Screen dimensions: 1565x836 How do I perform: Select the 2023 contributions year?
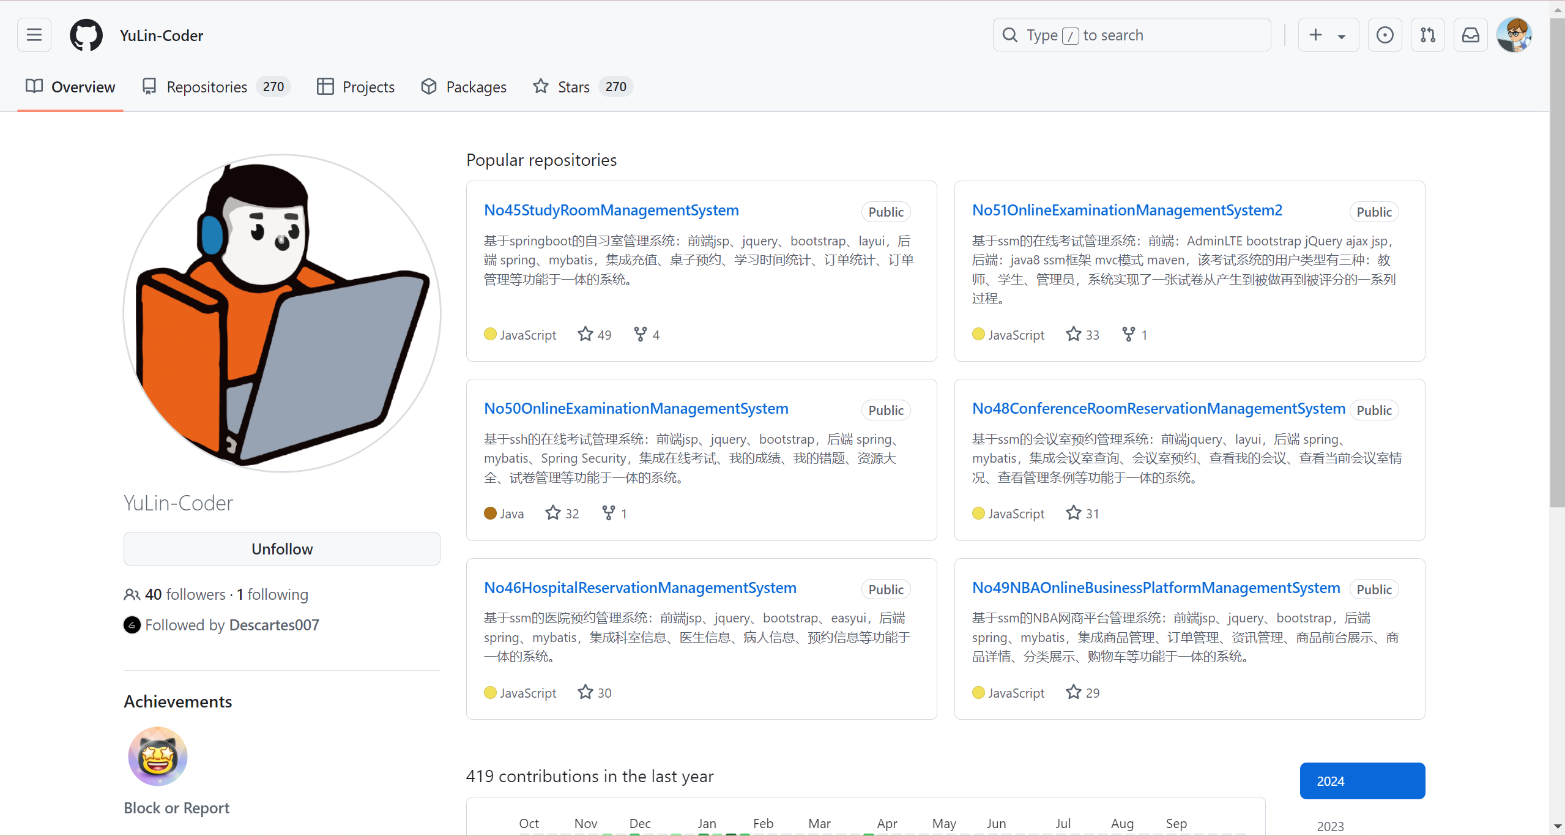(1330, 826)
